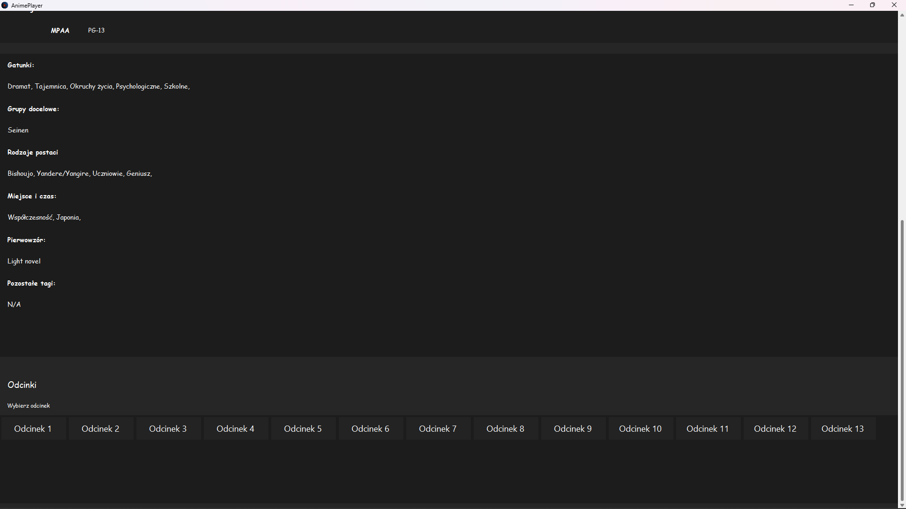
Task: Minimize the AnimePlayer window
Action: tap(851, 5)
